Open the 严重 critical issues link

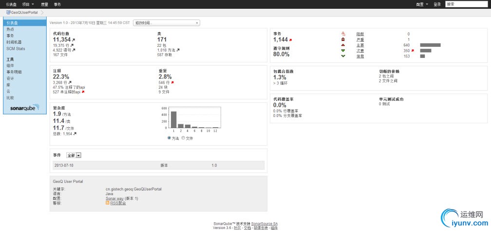tap(360, 39)
